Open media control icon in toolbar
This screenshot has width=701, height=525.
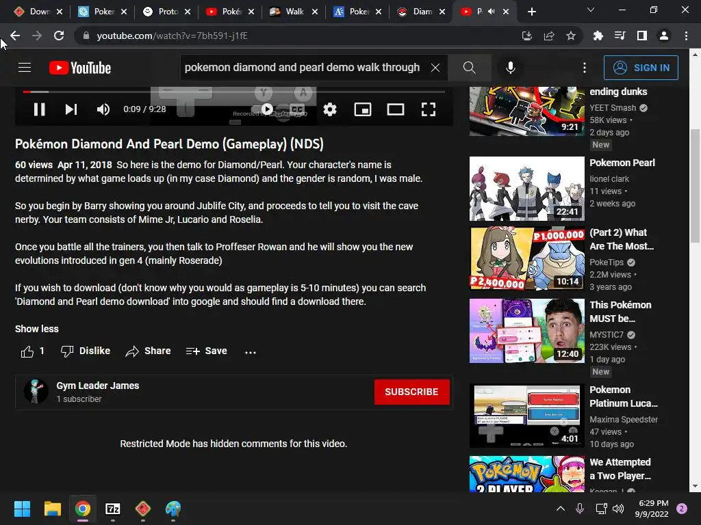(x=620, y=36)
